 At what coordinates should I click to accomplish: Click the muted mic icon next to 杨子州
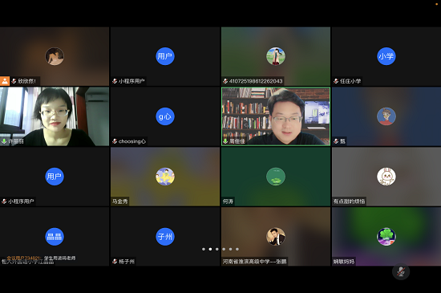(115, 262)
